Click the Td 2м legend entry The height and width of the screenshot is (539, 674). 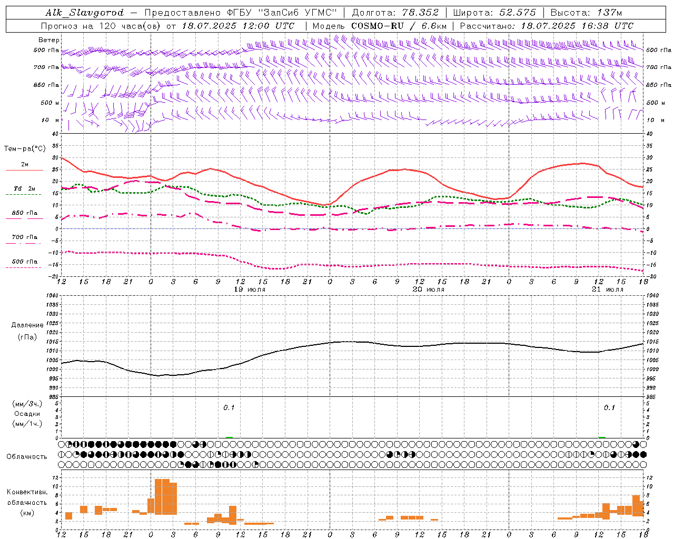[25, 188]
